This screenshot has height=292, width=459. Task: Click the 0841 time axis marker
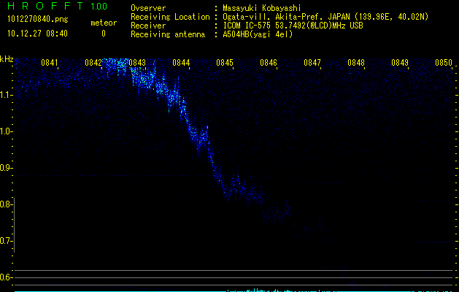pyautogui.click(x=50, y=63)
